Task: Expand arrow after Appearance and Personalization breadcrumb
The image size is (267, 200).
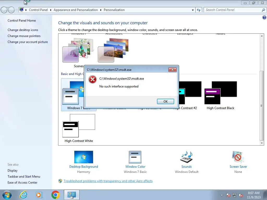Action: (x=101, y=10)
